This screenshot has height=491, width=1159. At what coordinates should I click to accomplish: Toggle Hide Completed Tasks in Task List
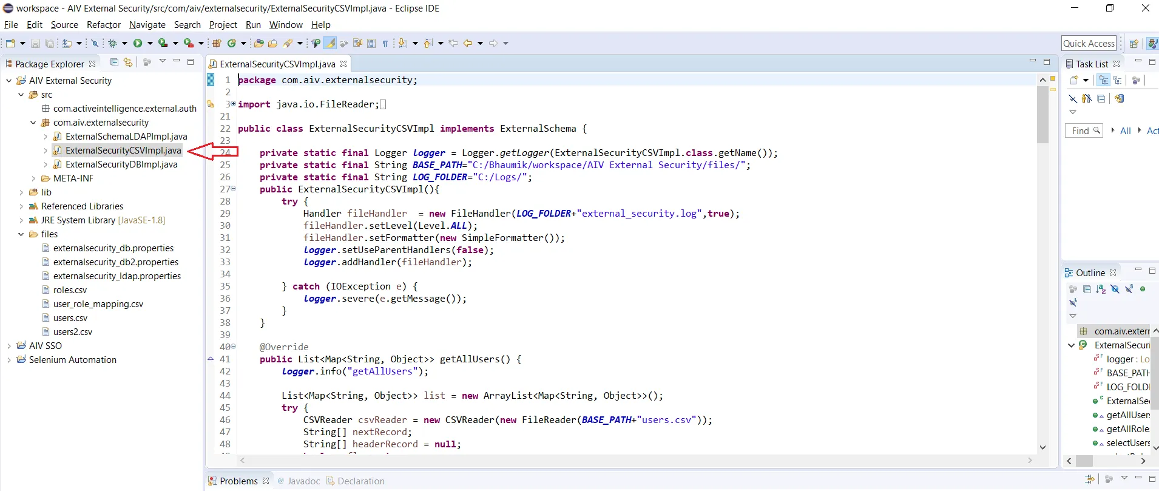pos(1073,98)
